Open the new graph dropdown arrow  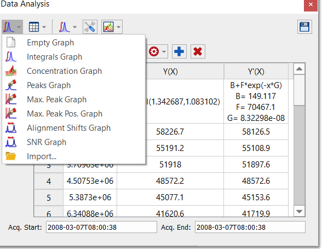pyautogui.click(x=19, y=27)
